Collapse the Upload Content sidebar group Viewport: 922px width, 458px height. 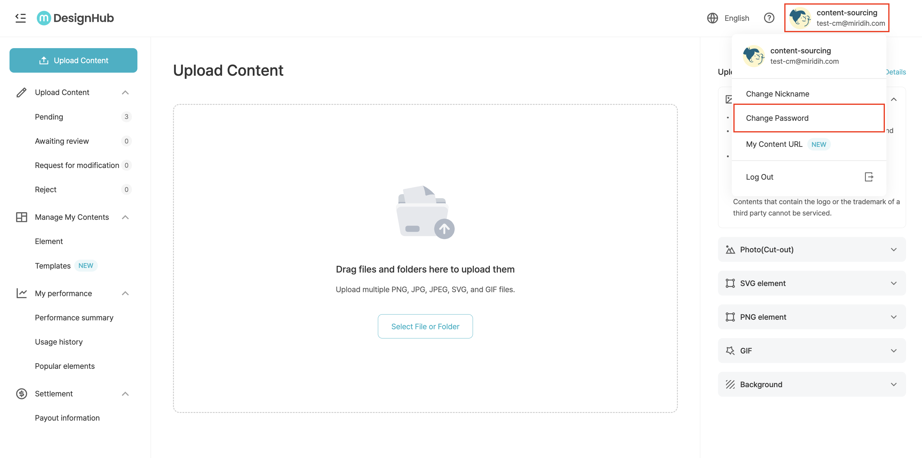click(125, 92)
